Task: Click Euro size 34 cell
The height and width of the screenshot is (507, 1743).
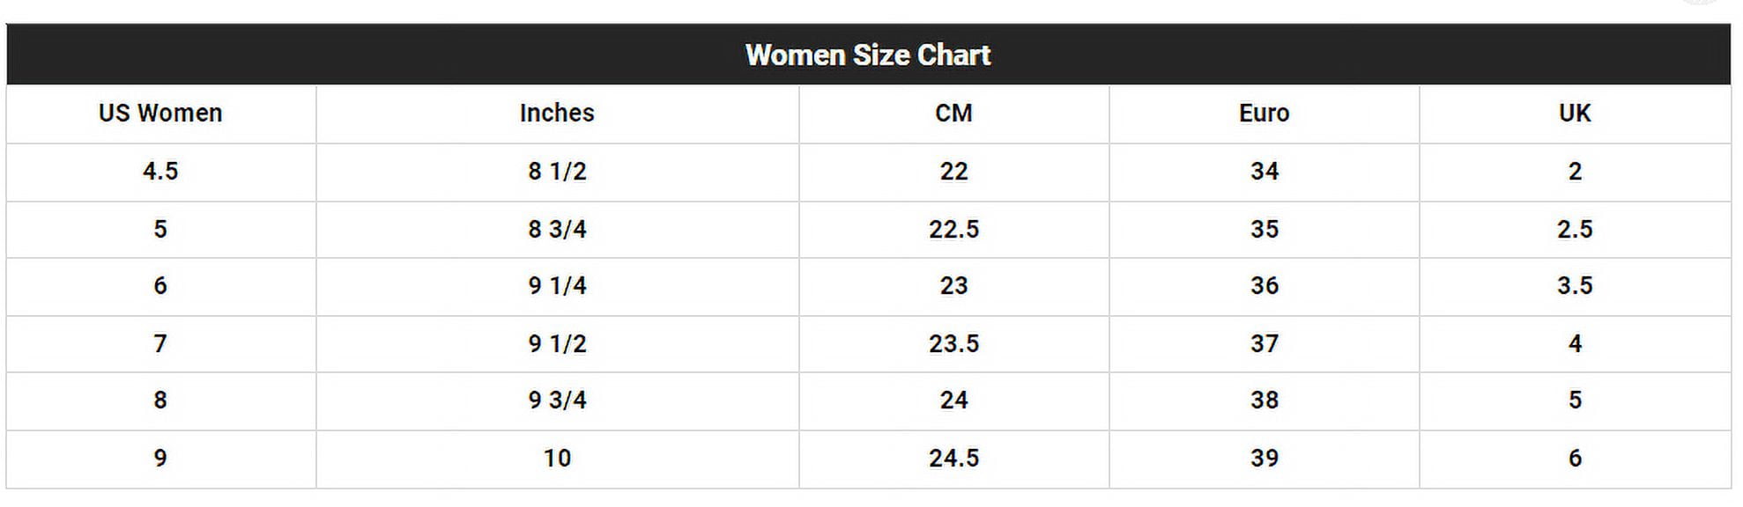Action: [1264, 172]
